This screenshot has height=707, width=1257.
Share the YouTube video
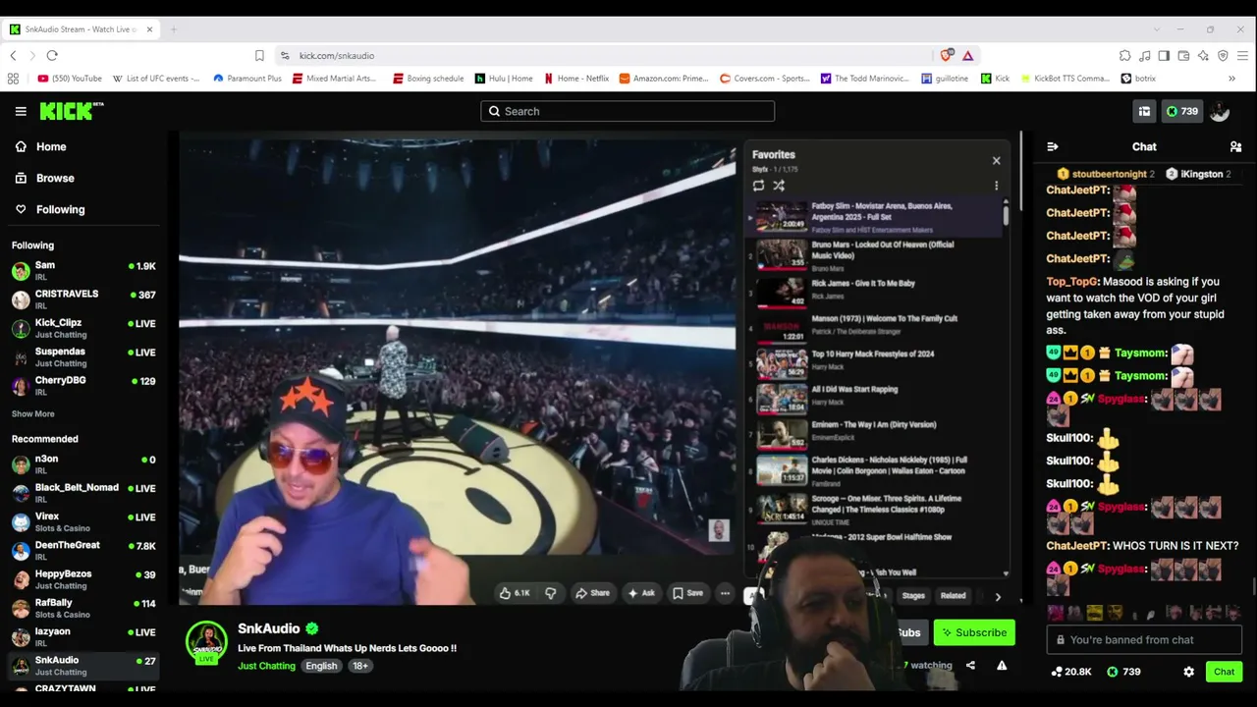click(592, 593)
